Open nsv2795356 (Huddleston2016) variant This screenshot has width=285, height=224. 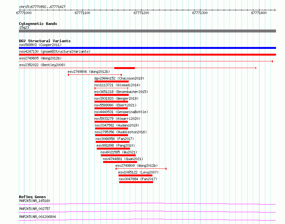coord(121,132)
